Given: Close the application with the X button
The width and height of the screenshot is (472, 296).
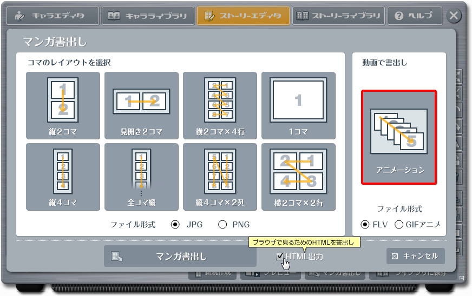Looking at the screenshot, I should pos(454,15).
